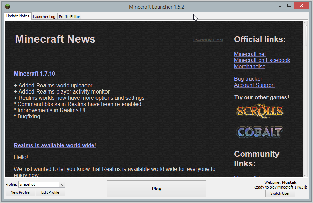
Task: Open the Launcher Log tab
Action: click(x=44, y=17)
